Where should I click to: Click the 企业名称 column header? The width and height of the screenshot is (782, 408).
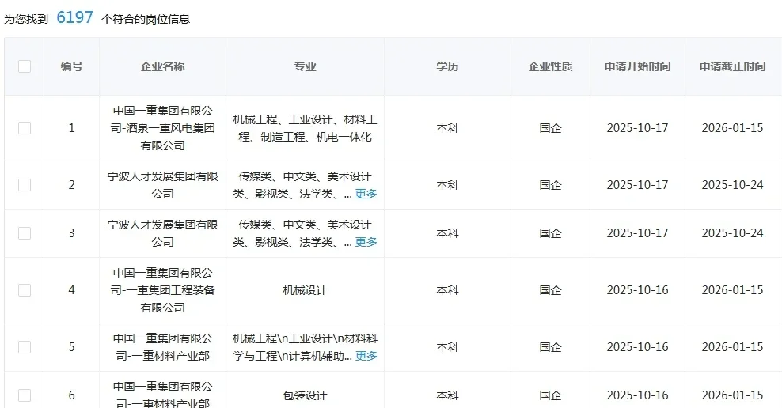pyautogui.click(x=162, y=66)
